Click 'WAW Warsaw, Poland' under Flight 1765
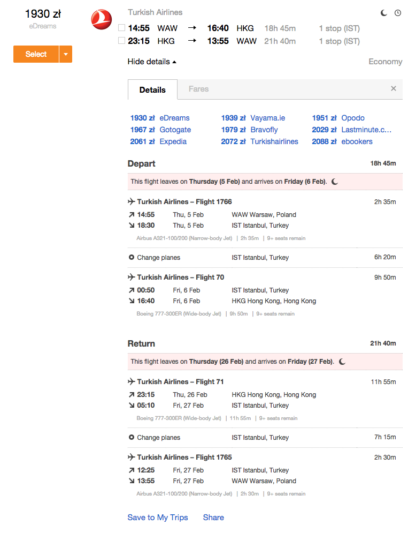Screen dimensions: 408x540 (264, 481)
